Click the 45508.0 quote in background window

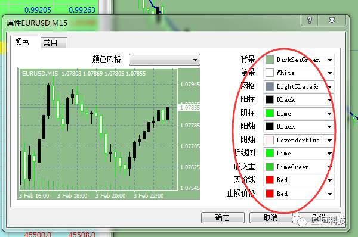click(82, 234)
